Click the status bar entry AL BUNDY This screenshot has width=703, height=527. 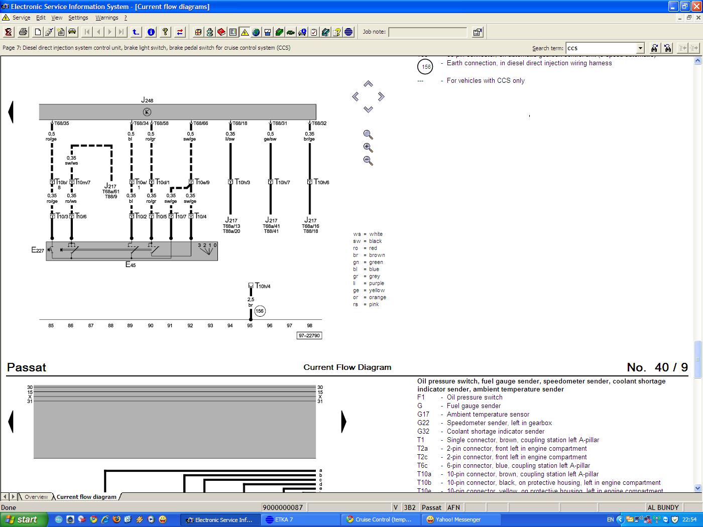click(x=663, y=507)
